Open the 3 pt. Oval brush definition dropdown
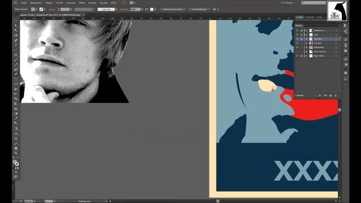This screenshot has width=361, height=203. tap(116, 10)
